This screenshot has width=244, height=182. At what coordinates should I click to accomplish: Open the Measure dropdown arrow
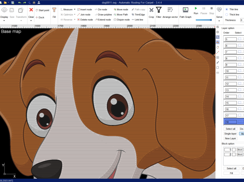tap(75, 10)
